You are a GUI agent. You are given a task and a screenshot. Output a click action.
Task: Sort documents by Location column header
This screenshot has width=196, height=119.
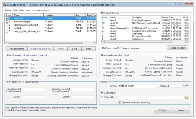(59, 15)
